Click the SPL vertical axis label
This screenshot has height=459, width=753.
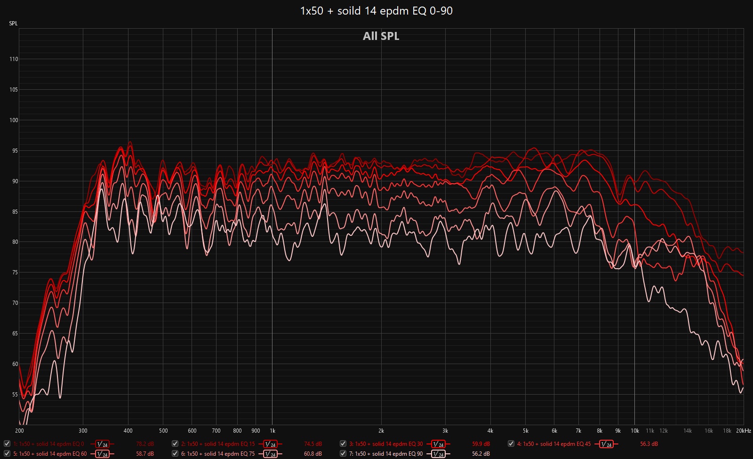point(13,23)
